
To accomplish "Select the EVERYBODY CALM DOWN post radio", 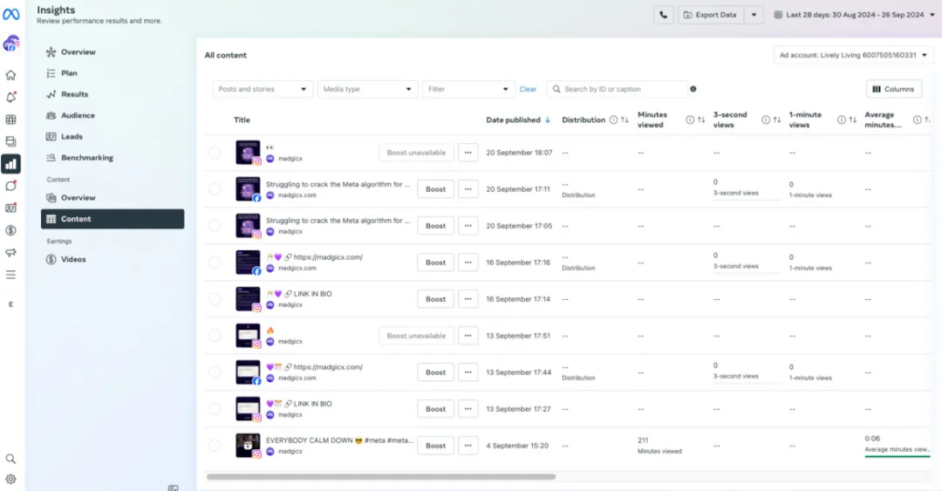I will pos(215,446).
